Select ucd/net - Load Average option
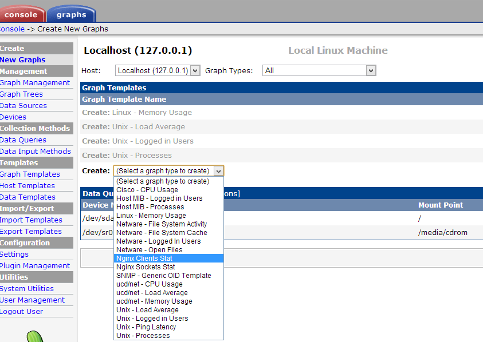483x342 pixels. coord(168,293)
